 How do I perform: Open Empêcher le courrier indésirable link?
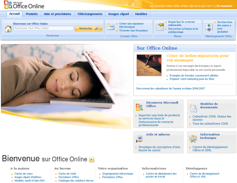pyautogui.click(x=181, y=23)
